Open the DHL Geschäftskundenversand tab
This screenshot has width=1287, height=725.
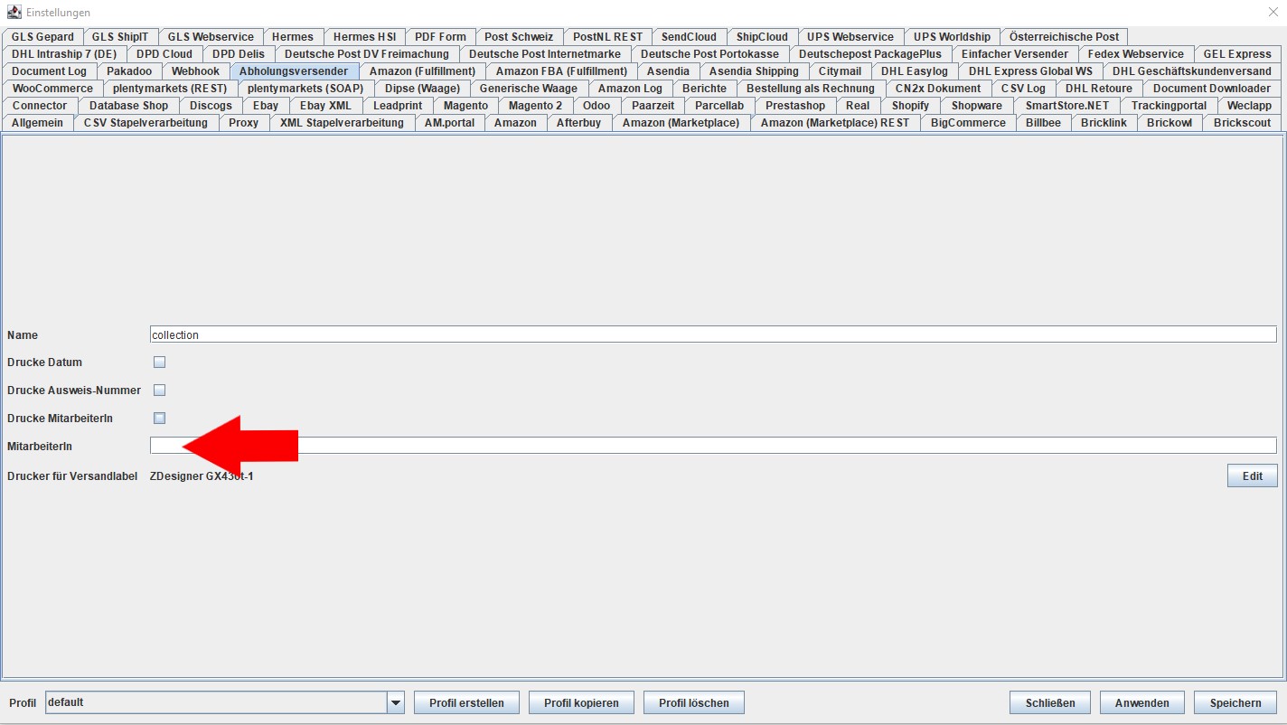click(1192, 71)
